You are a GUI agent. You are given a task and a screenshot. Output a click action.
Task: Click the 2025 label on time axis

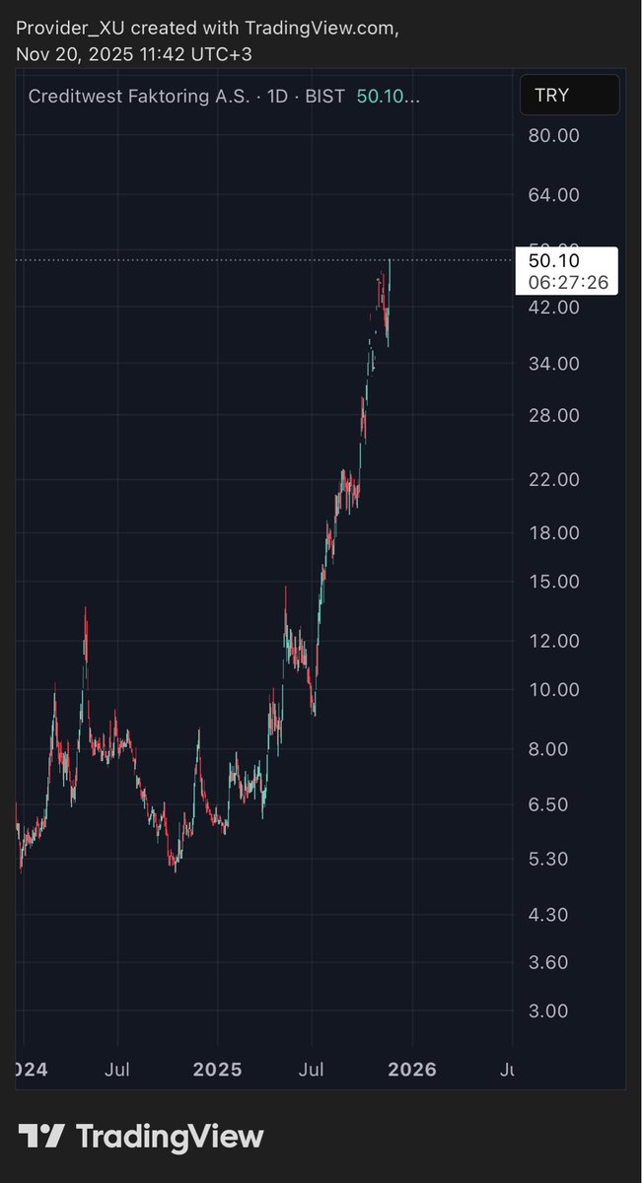pyautogui.click(x=217, y=1070)
